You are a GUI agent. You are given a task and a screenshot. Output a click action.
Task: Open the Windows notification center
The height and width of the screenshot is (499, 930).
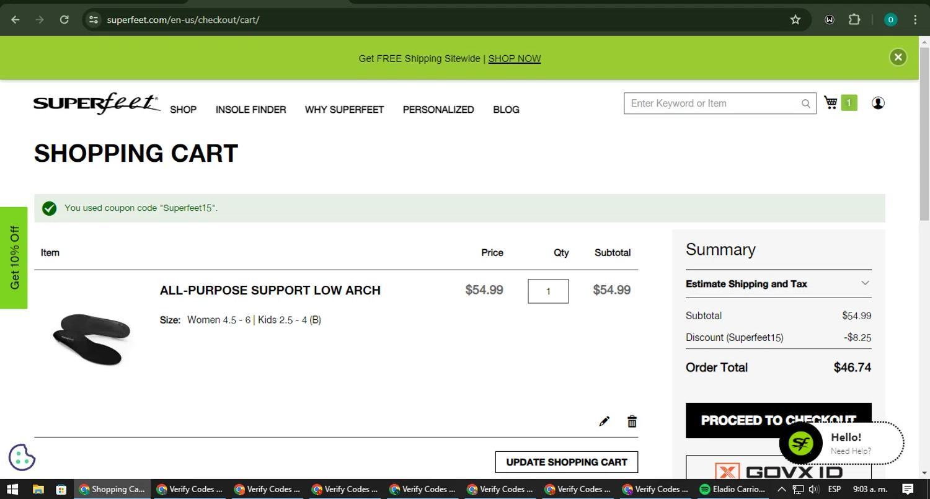pyautogui.click(x=908, y=489)
